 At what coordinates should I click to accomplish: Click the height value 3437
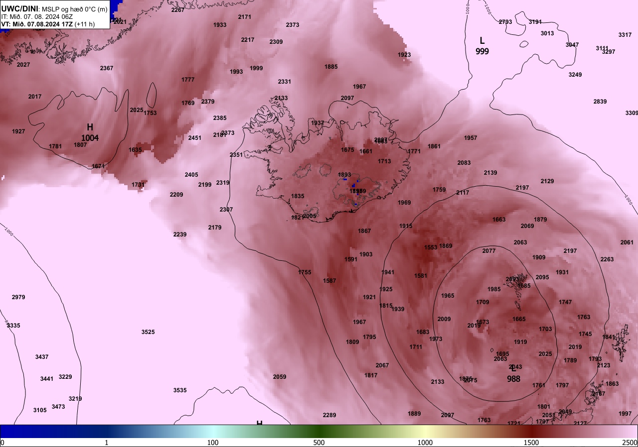tap(42, 357)
